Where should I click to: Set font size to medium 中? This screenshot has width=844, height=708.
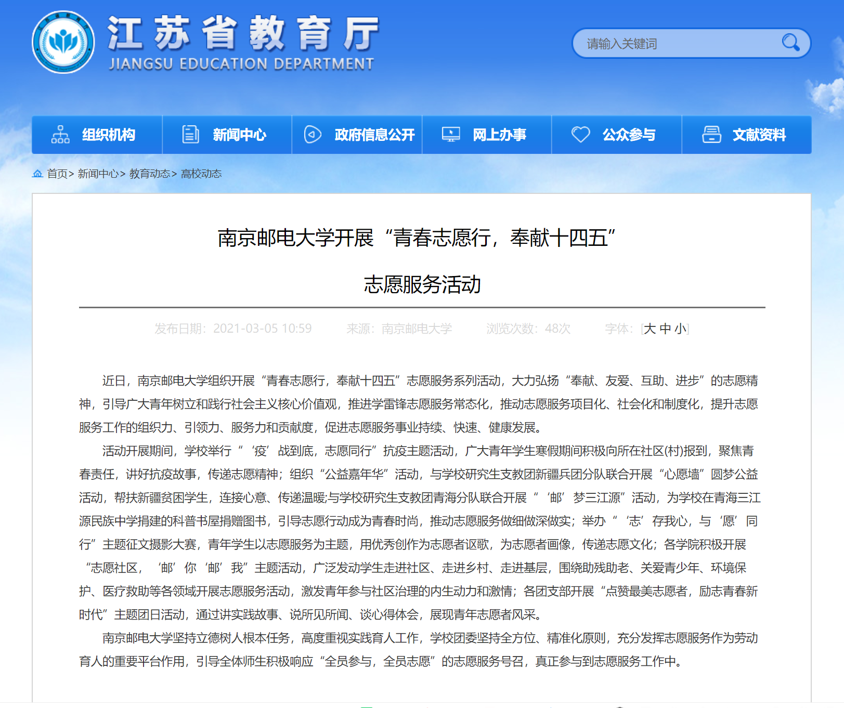665,329
